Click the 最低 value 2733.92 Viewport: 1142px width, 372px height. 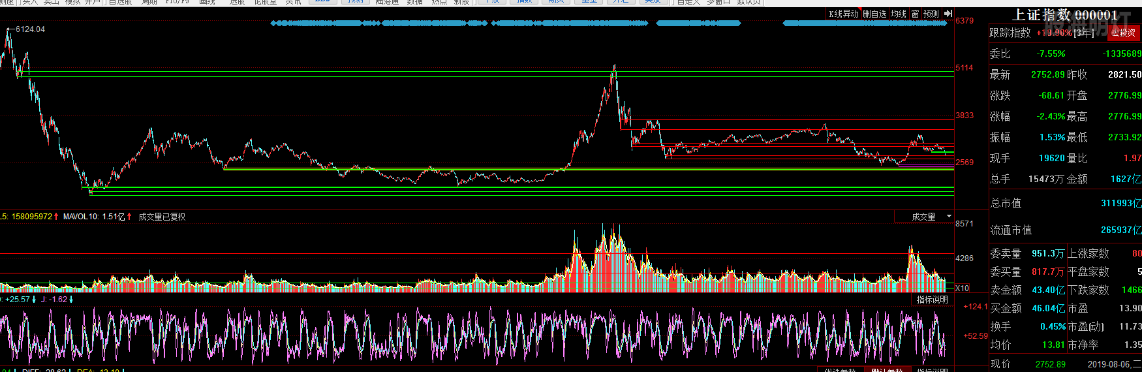tap(1124, 138)
